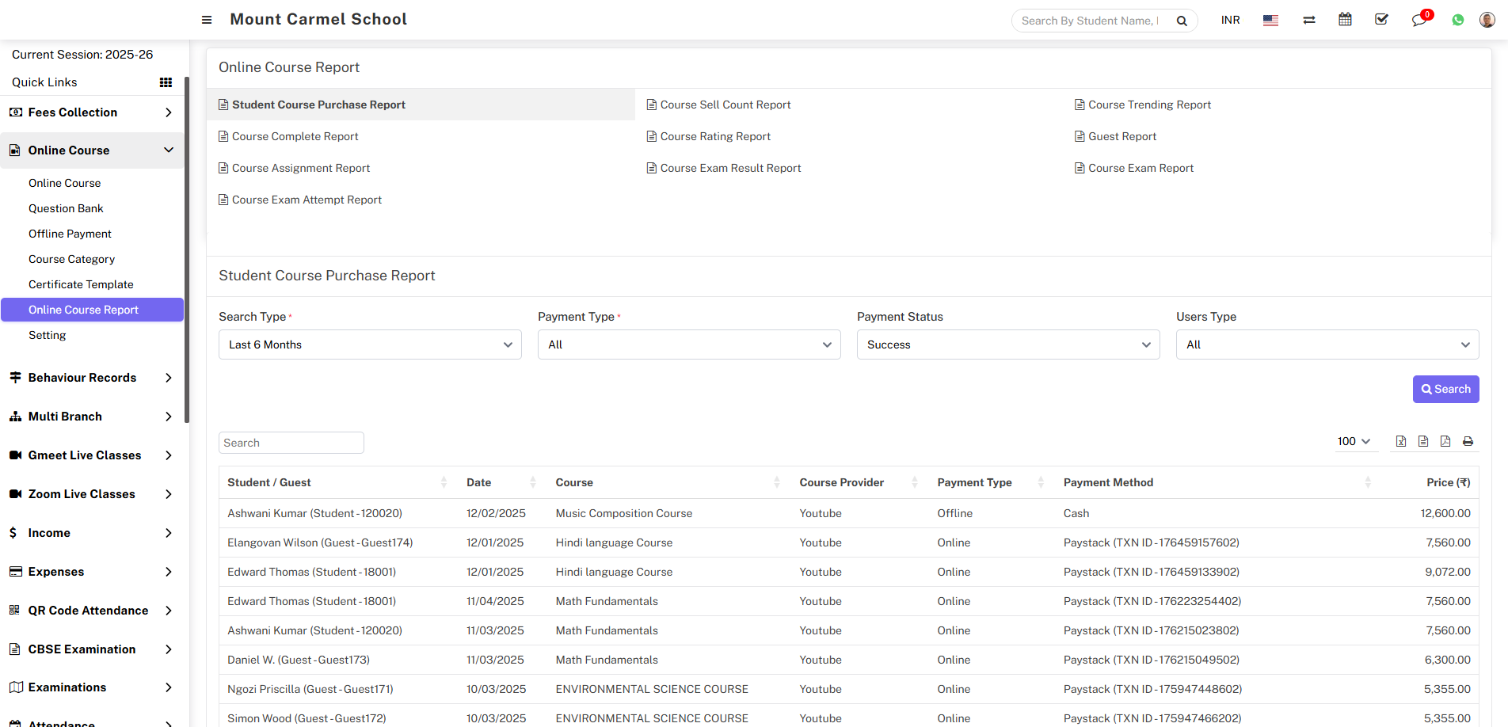The image size is (1508, 727).
Task: Change rows per page from 100
Action: coord(1354,441)
